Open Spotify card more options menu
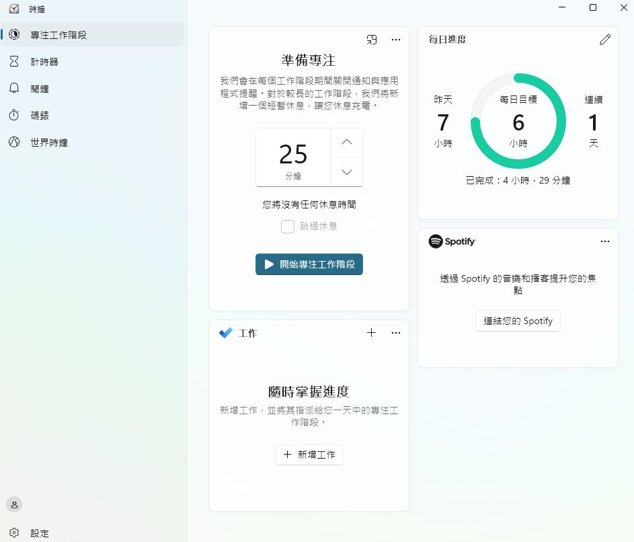The width and height of the screenshot is (634, 542). (605, 241)
